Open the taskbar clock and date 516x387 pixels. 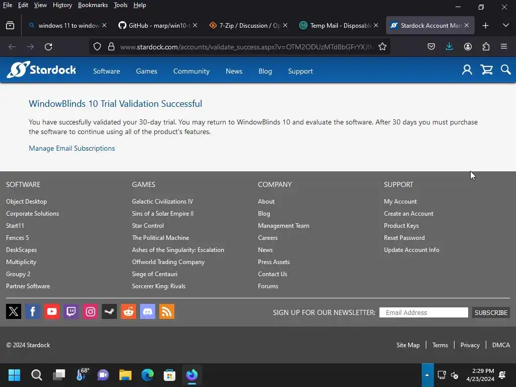480,375
